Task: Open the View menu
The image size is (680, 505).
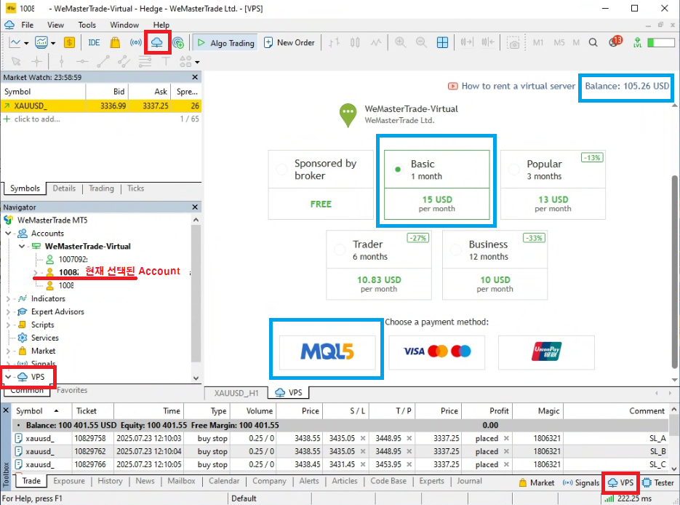Action: click(55, 25)
